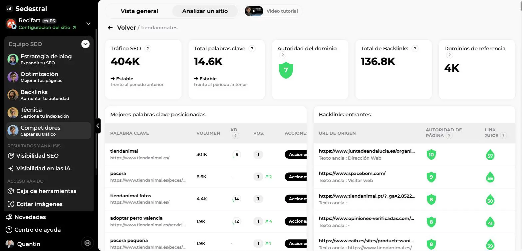
Task: Click the Centro de ayuda question icon
Action: click(x=9, y=230)
